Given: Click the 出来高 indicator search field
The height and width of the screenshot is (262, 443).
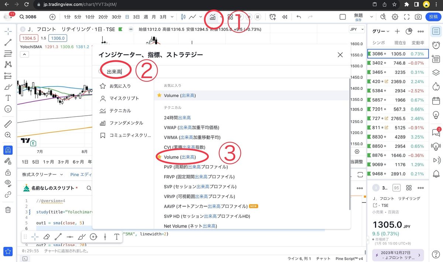Looking at the screenshot, I should (x=221, y=71).
